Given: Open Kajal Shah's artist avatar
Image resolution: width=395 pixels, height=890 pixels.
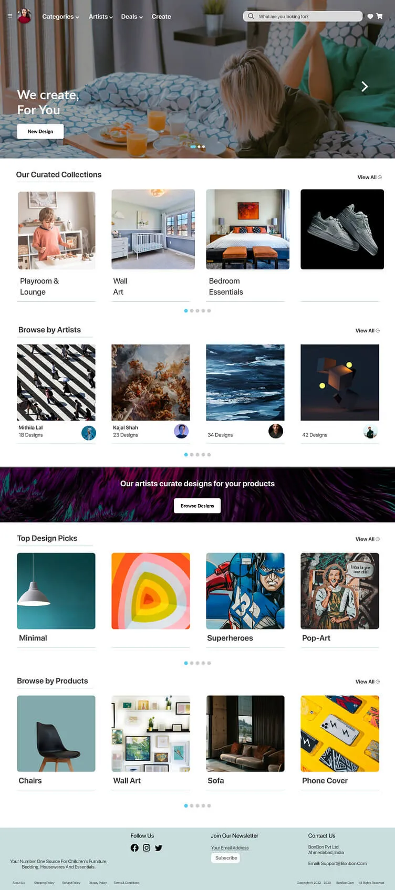Looking at the screenshot, I should [x=181, y=431].
